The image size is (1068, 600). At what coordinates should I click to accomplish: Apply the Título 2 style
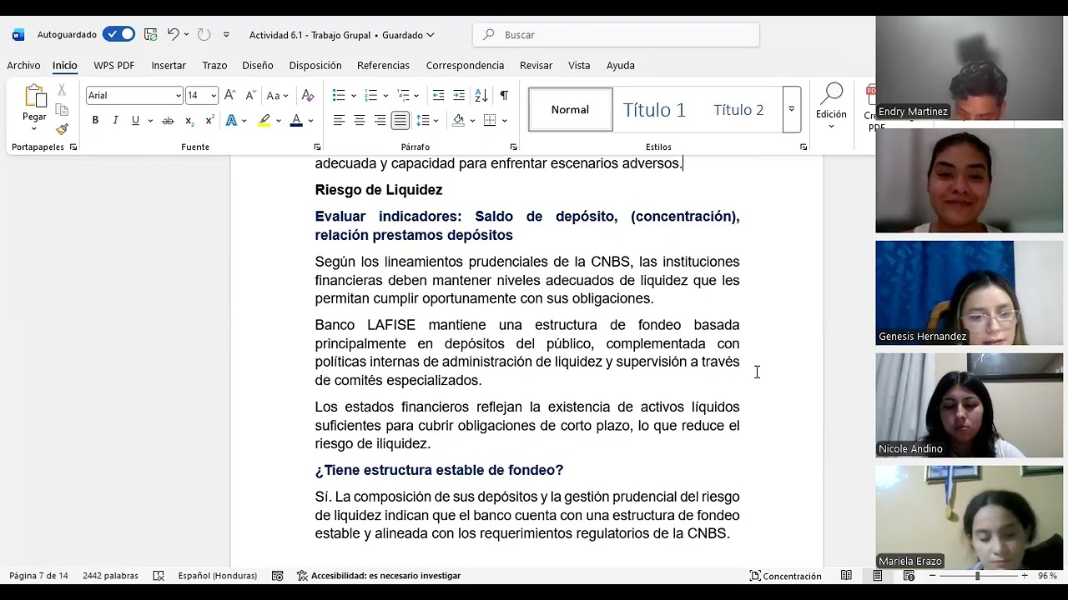pos(738,109)
